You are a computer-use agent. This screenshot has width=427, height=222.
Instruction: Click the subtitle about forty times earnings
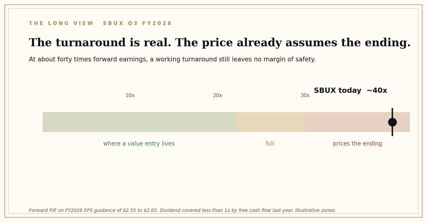172,60
